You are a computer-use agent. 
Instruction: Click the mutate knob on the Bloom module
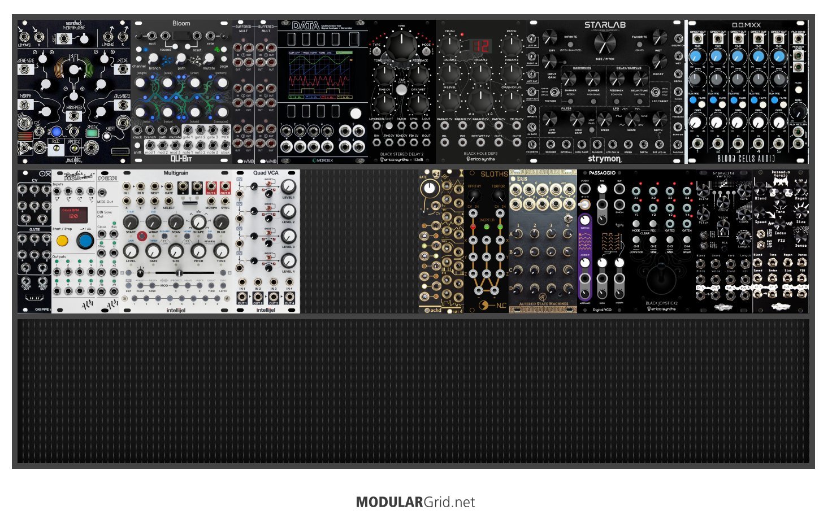(209, 58)
